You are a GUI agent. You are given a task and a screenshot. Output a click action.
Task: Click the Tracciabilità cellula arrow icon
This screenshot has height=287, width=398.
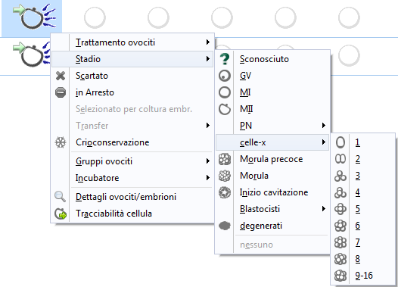point(61,214)
